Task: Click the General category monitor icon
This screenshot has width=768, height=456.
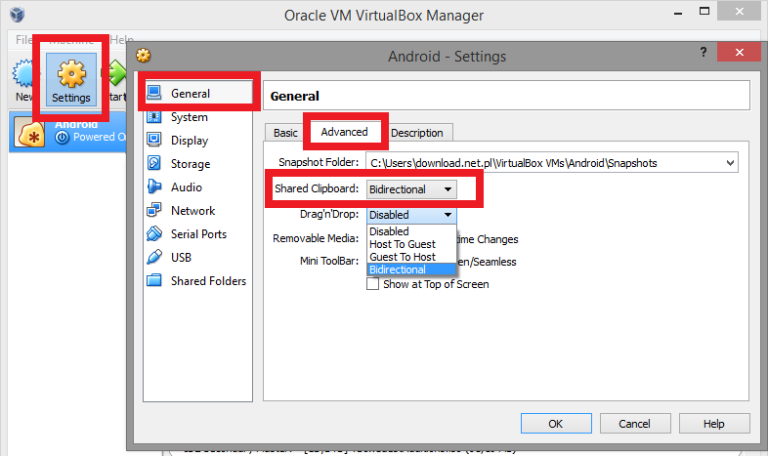Action: coord(154,92)
